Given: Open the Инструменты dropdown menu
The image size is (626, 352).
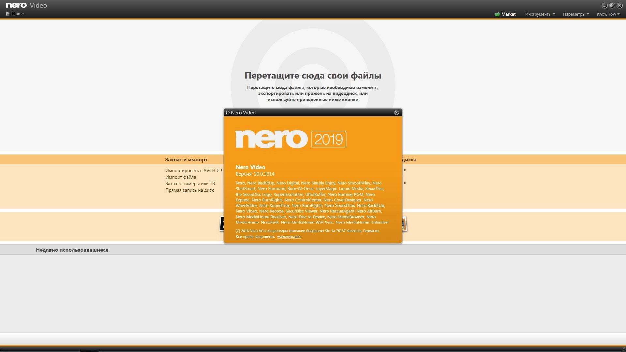Looking at the screenshot, I should click(540, 14).
